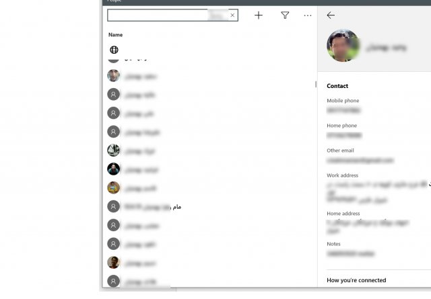Click the back arrow in contact pane
The width and height of the screenshot is (431, 299).
331,15
